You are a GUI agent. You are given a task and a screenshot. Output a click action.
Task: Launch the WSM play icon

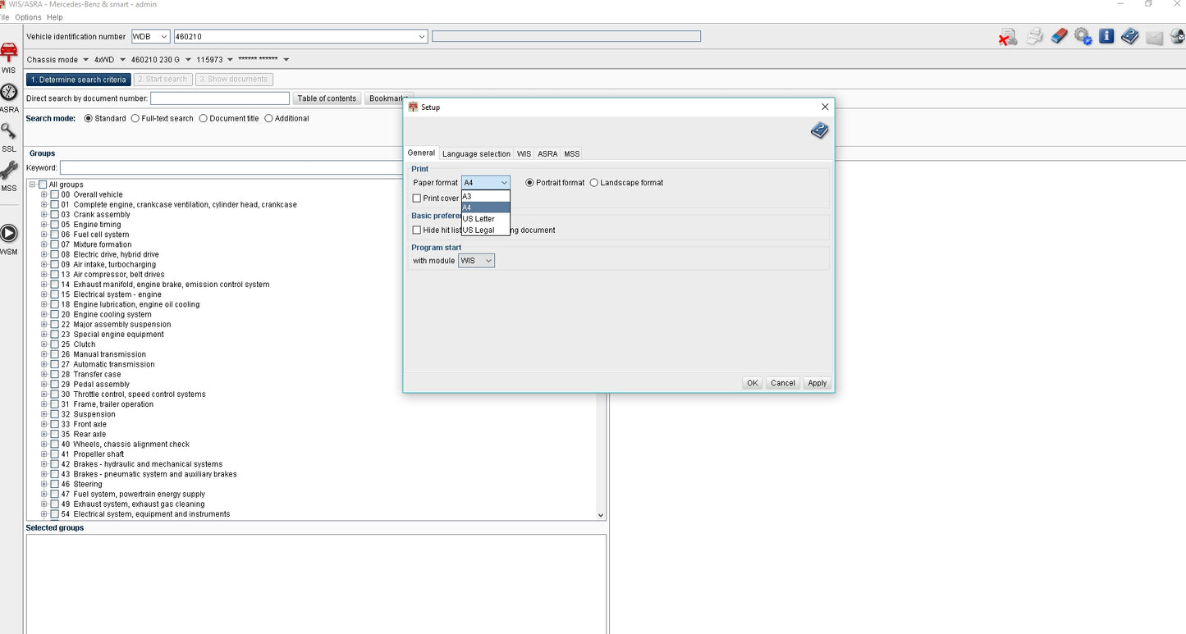(9, 234)
